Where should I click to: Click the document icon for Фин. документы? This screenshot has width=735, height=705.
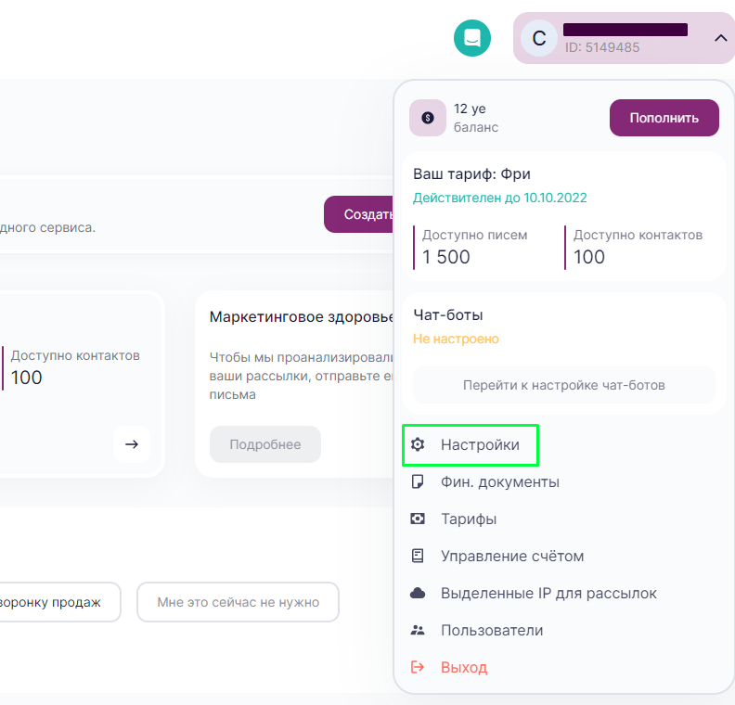(x=418, y=482)
